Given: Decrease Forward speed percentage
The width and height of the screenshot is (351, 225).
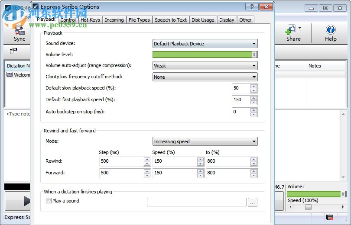Looking at the screenshot, I should [200, 175].
